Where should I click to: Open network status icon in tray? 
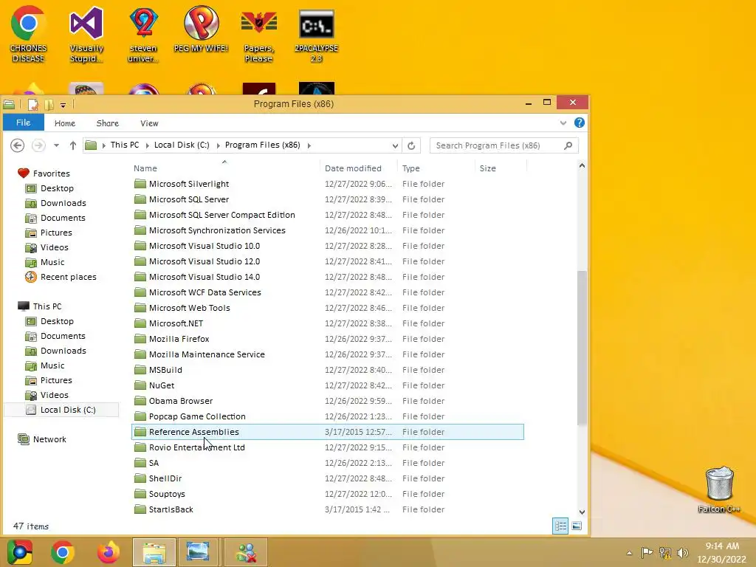(x=665, y=552)
